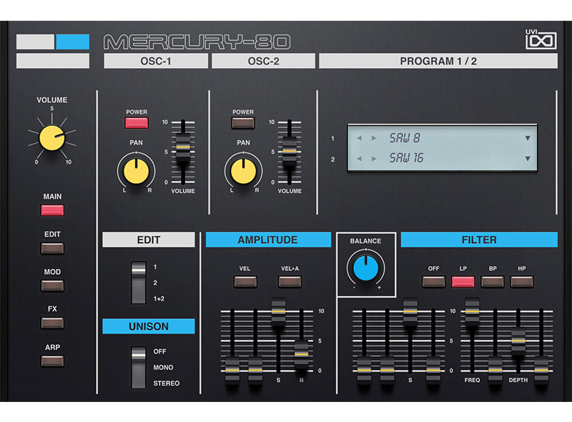The width and height of the screenshot is (572, 422).
Task: Click the blue 'UNISON' header
Action: coord(149,326)
